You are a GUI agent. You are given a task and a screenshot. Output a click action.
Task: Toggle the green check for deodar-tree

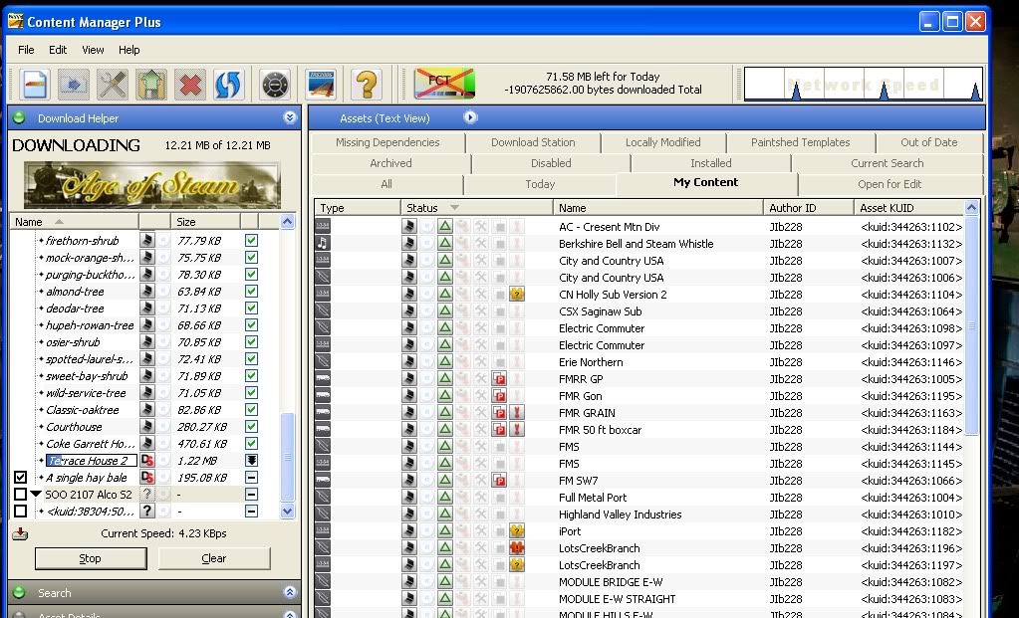[251, 308]
